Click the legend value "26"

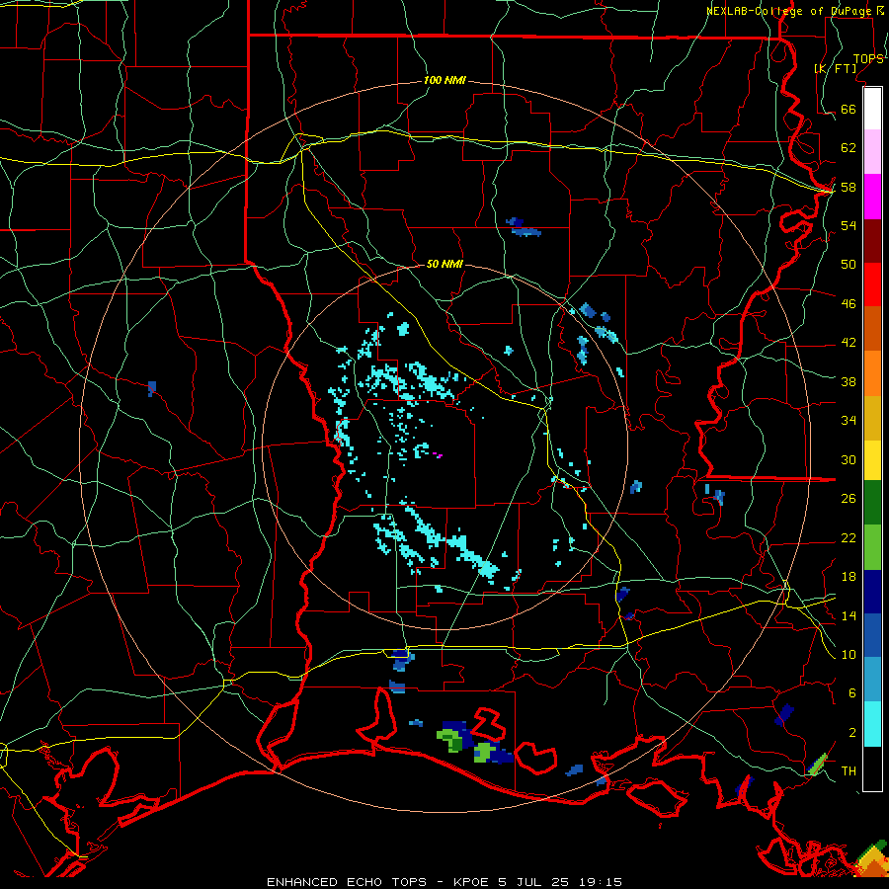point(849,499)
